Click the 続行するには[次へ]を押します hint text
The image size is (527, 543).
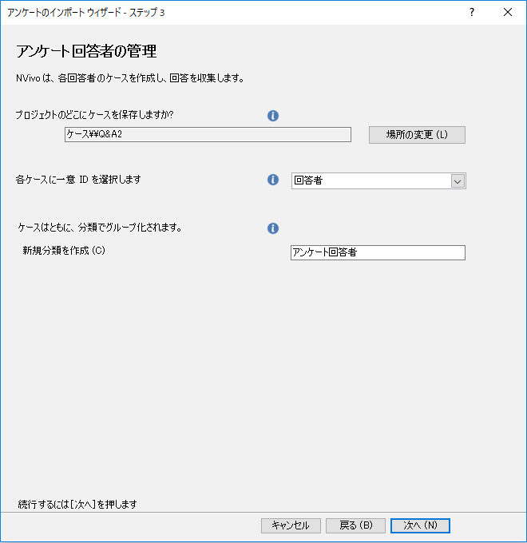(x=77, y=504)
